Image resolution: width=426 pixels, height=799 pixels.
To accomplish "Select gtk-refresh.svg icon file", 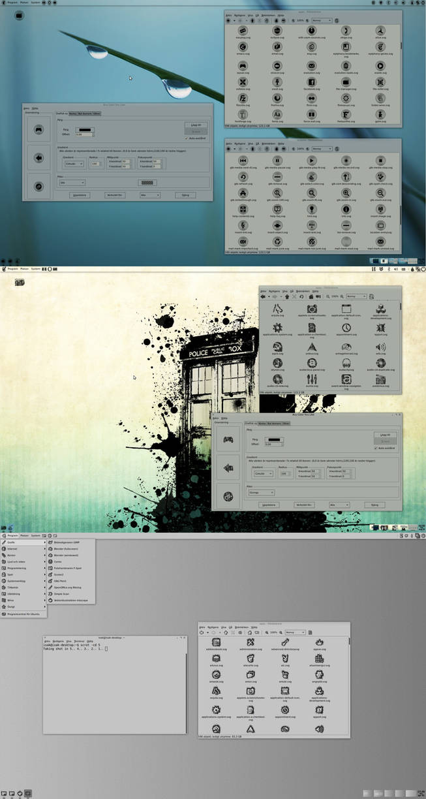I will tap(243, 177).
